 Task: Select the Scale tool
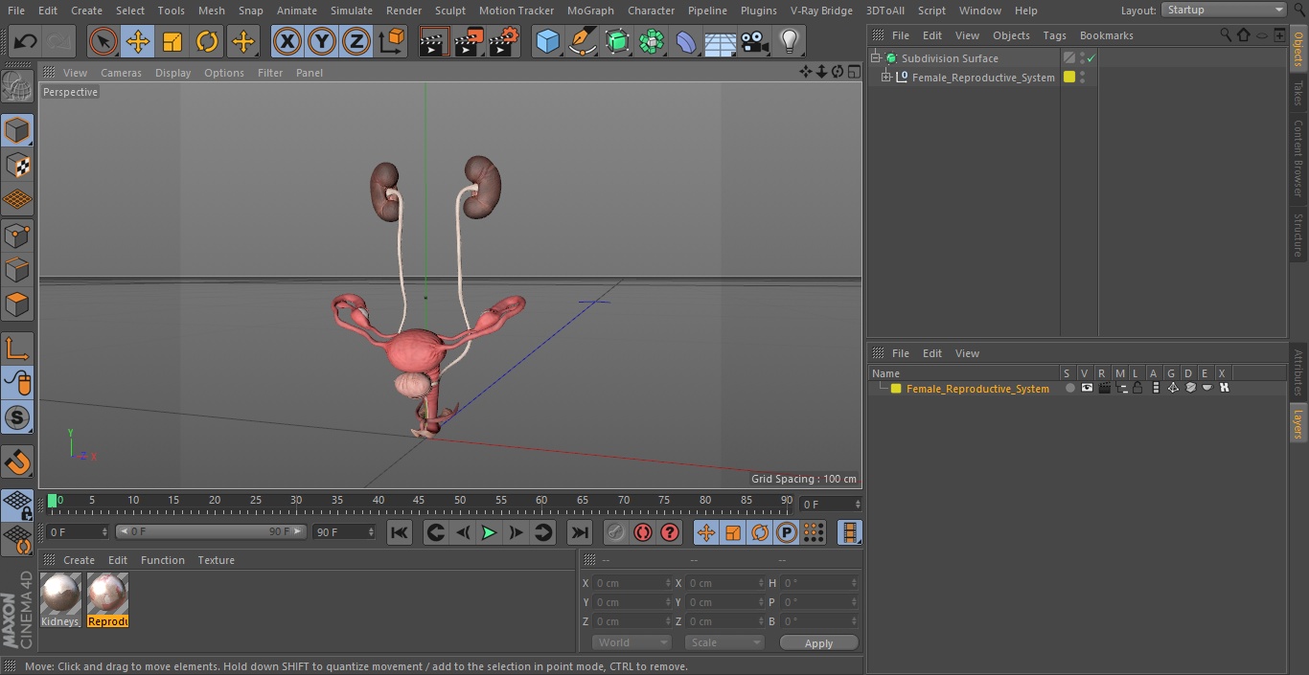[172, 41]
